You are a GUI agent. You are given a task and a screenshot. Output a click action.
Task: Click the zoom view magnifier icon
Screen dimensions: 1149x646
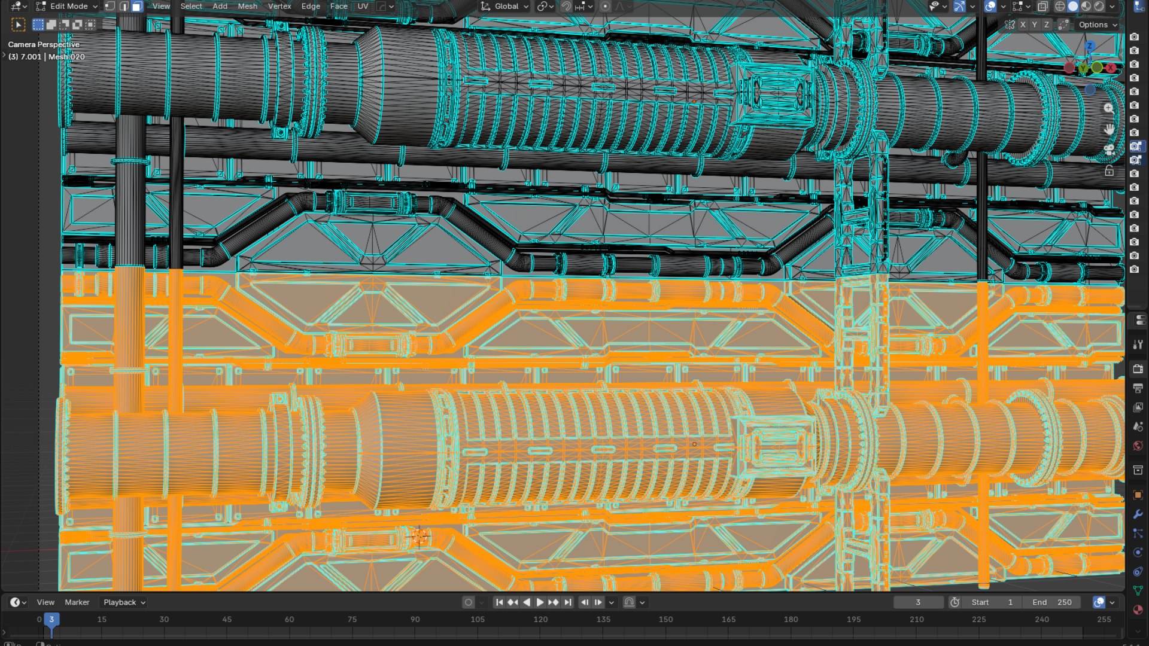[1109, 108]
